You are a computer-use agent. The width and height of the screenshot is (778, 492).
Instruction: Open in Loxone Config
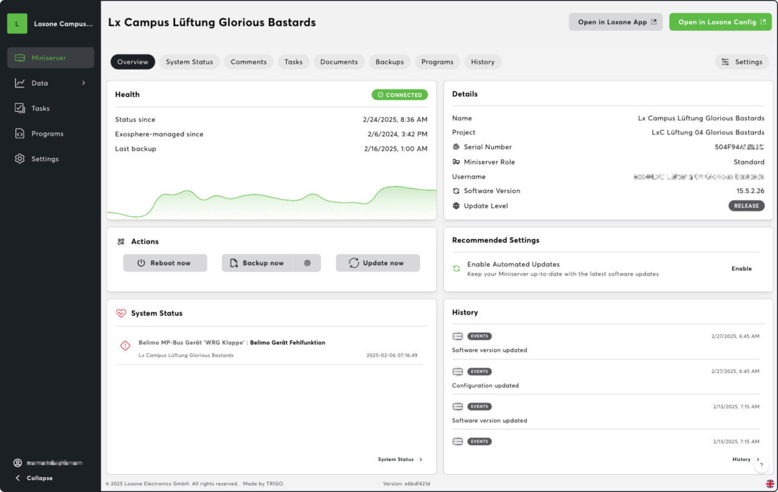click(720, 22)
